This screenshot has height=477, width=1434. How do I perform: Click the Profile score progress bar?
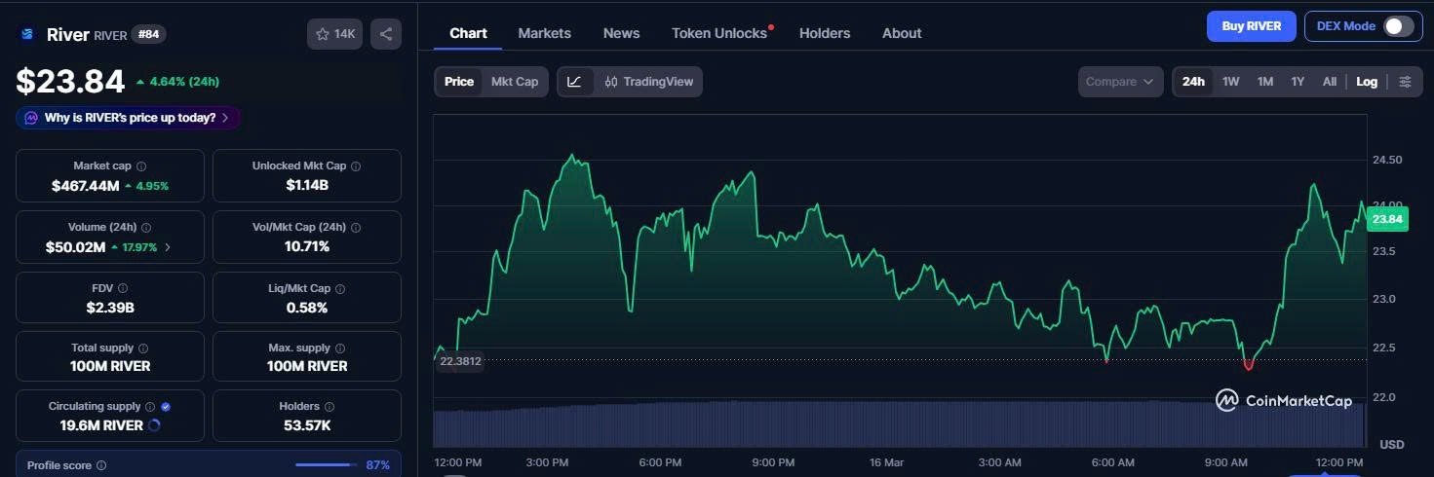[325, 465]
